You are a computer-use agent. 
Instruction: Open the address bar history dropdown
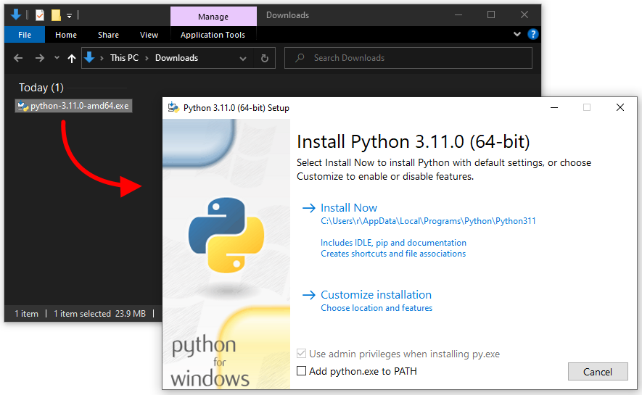pos(243,59)
